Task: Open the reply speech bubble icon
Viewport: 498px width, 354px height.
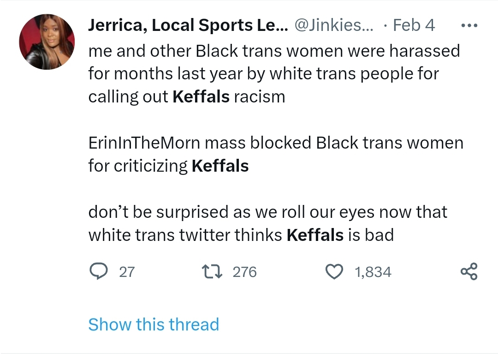Action: pyautogui.click(x=99, y=272)
